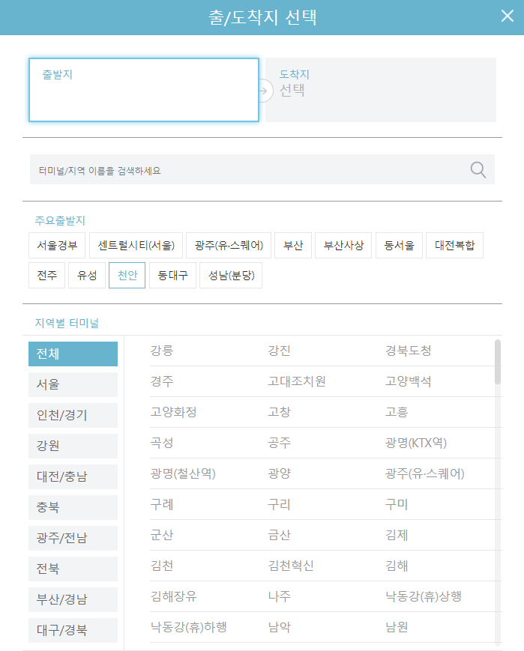
Task: Select 유성 quick departure
Action: coord(87,275)
